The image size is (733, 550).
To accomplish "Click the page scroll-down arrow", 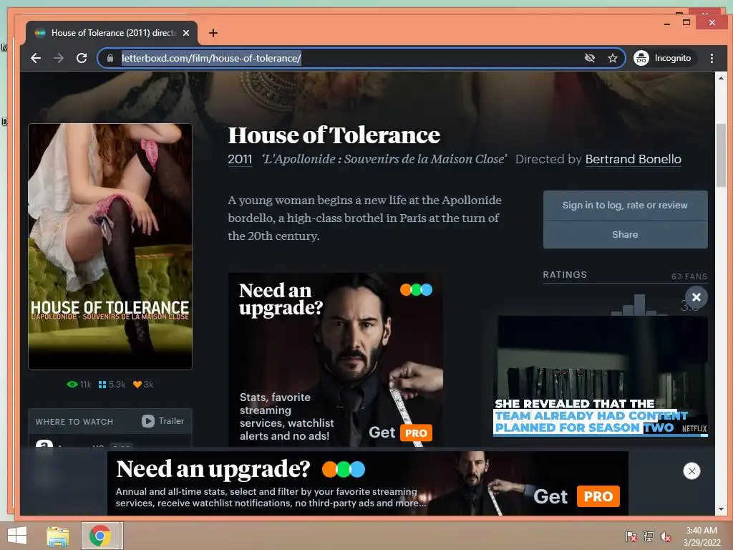I will [x=721, y=509].
